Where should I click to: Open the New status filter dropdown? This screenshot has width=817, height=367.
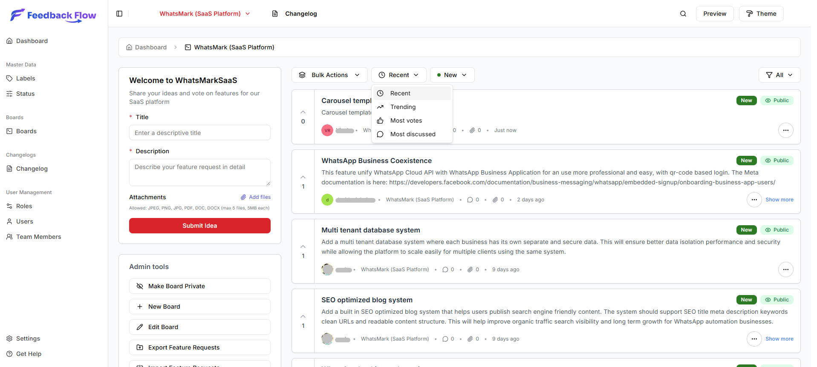(x=452, y=75)
